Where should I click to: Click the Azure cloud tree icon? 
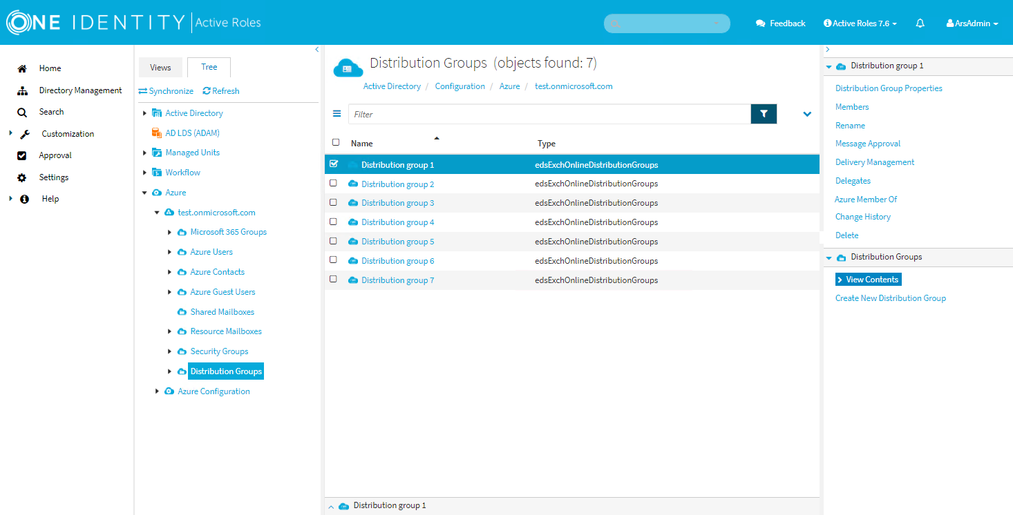click(x=157, y=193)
